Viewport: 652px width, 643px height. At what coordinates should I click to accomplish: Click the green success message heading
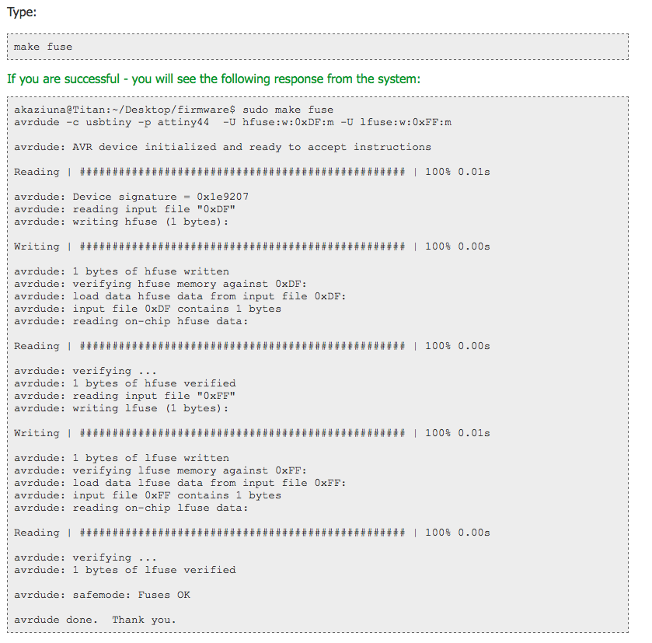pyautogui.click(x=214, y=79)
